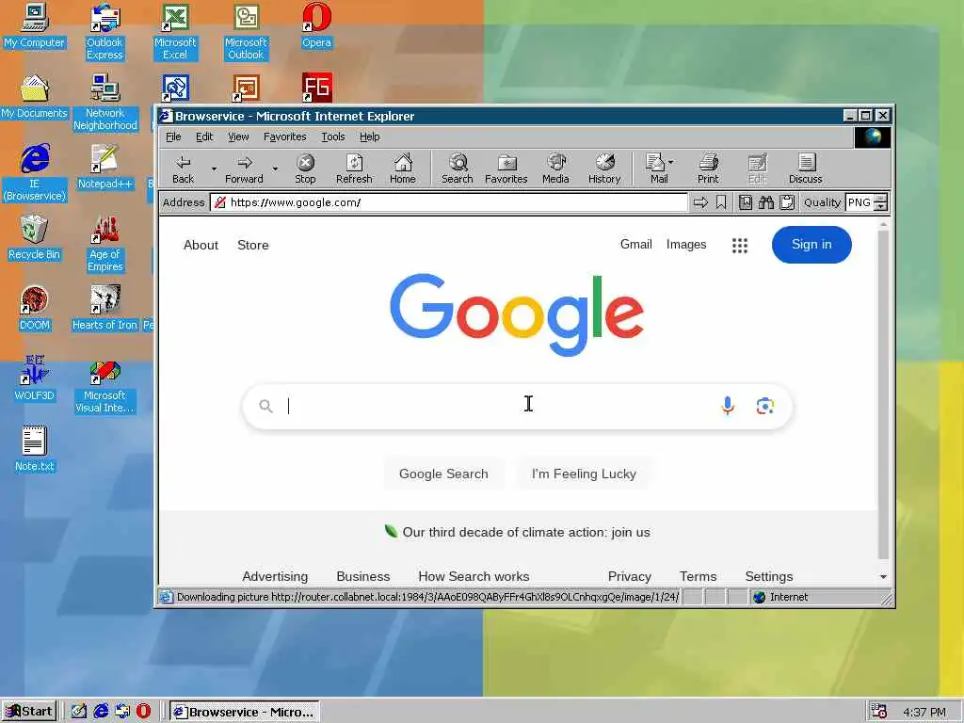Select the Hearts of Iron desktop icon
Screen dimensions: 964x723
pos(104,308)
